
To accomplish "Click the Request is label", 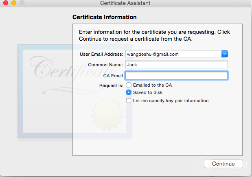I will [111, 85].
